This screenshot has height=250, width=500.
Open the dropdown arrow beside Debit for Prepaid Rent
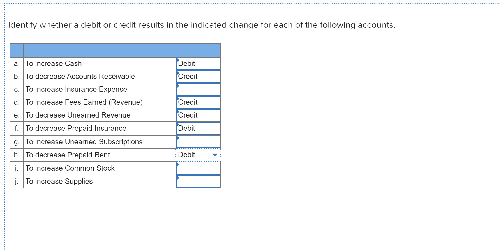pyautogui.click(x=215, y=155)
